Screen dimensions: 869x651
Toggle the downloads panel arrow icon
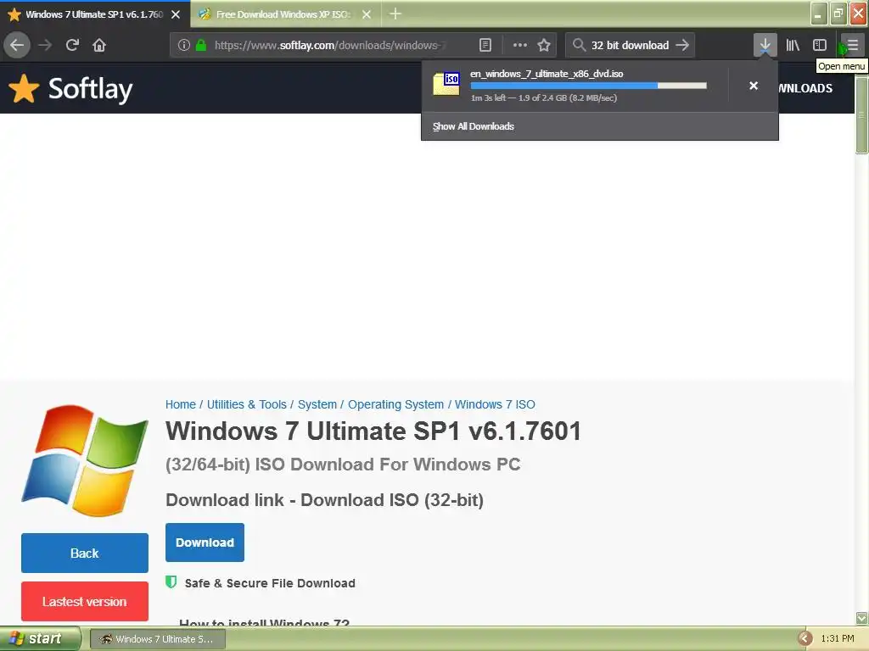(765, 45)
